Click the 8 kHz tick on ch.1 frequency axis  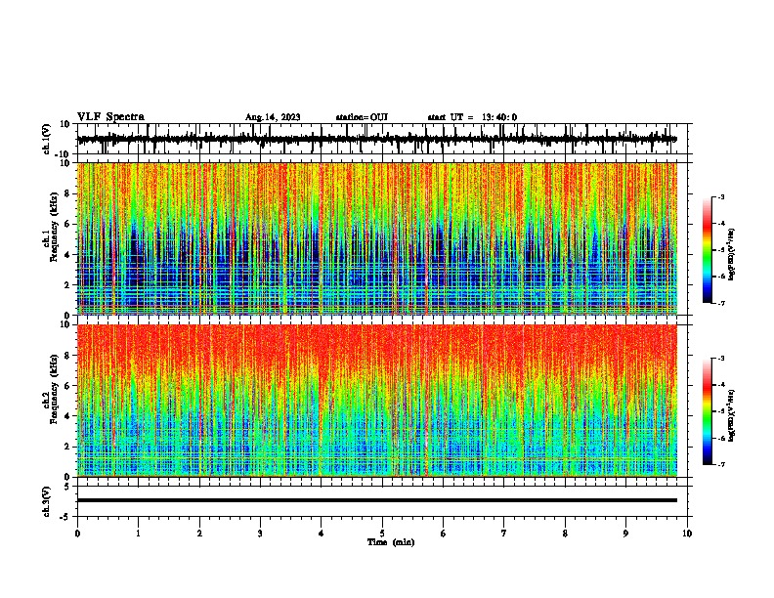67,193
